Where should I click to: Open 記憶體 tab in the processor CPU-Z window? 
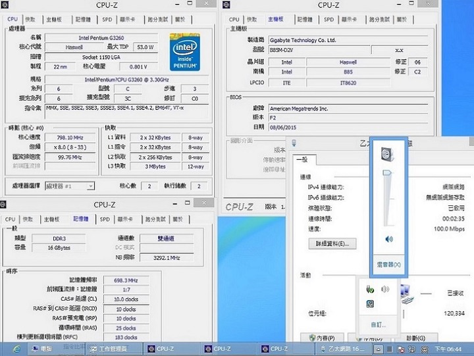(x=83, y=19)
